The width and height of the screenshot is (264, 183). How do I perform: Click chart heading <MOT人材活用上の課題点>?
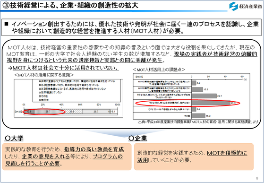click(159, 70)
